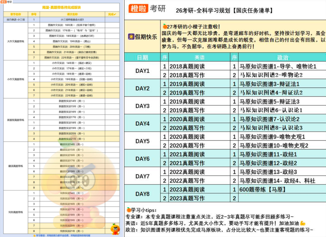Click the large 橙啦 orange logo badge
Viewport: 326px width, 237px height.
pyautogui.click(x=138, y=8)
